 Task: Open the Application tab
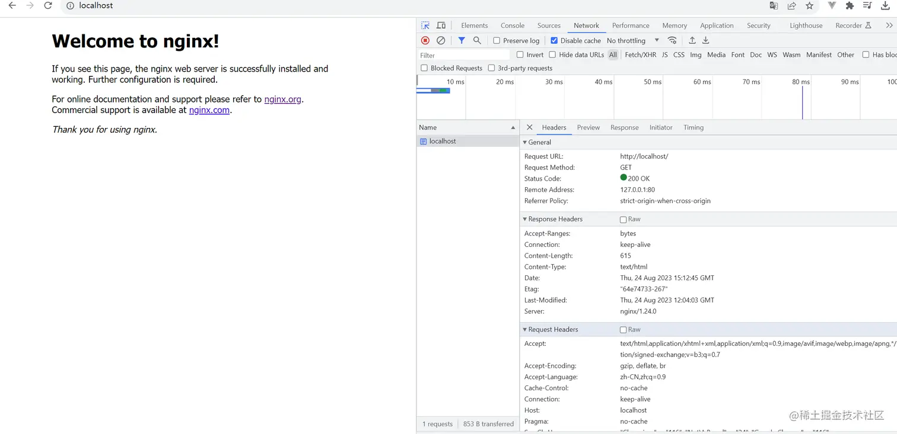pyautogui.click(x=717, y=25)
